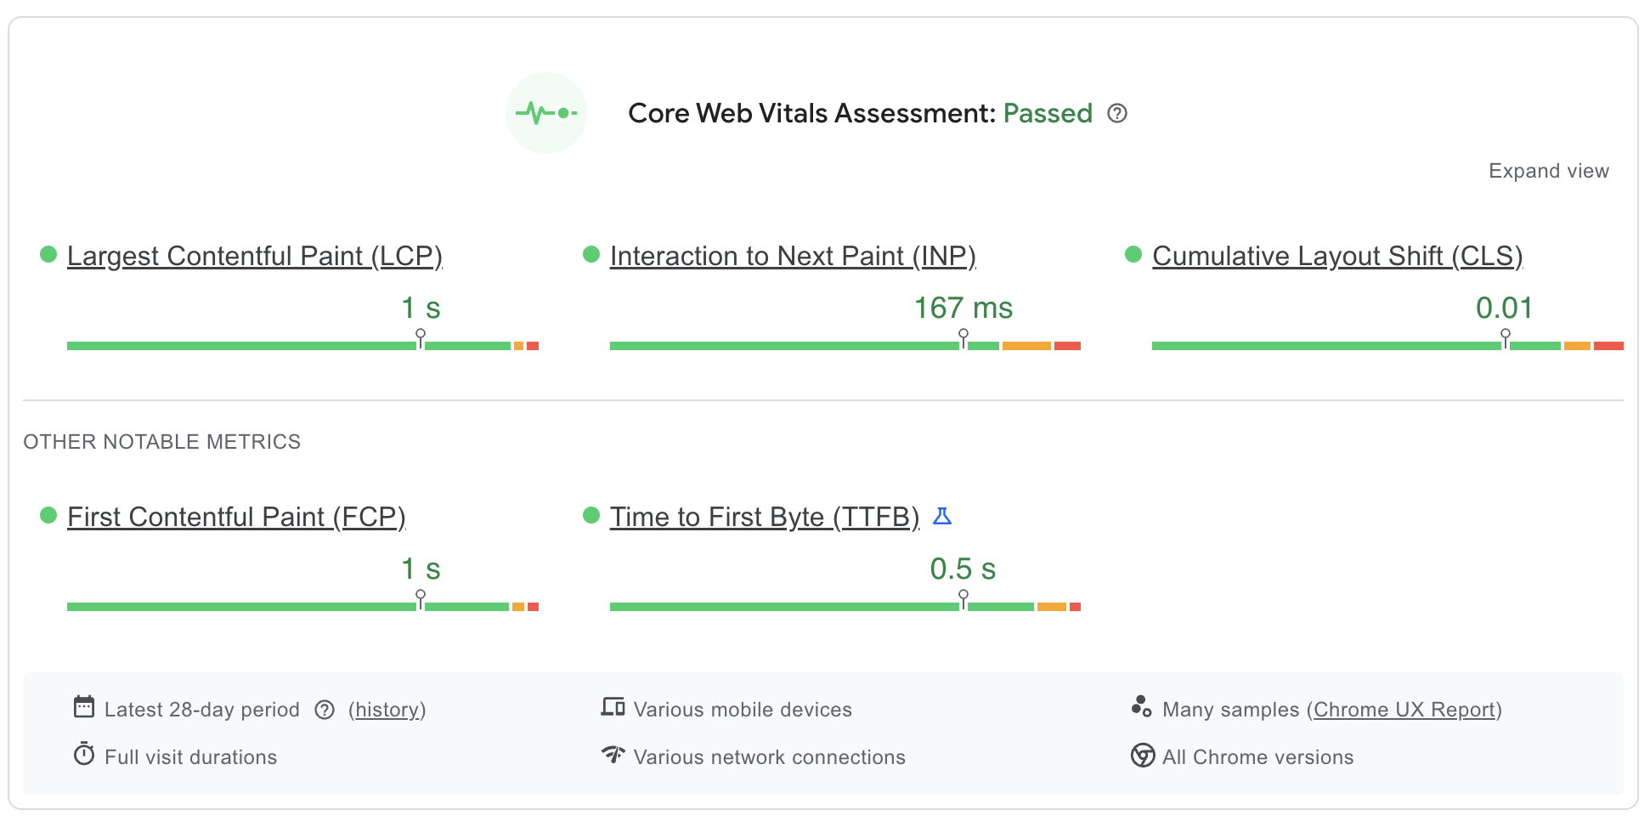Open the Largest Contentful Paint (LCP) link
This screenshot has height=821, width=1650.
[255, 256]
